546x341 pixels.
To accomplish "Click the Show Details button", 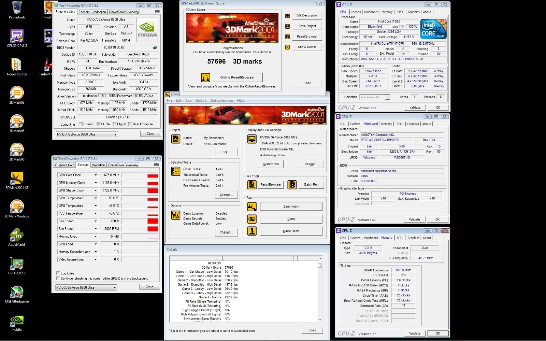I will (307, 47).
